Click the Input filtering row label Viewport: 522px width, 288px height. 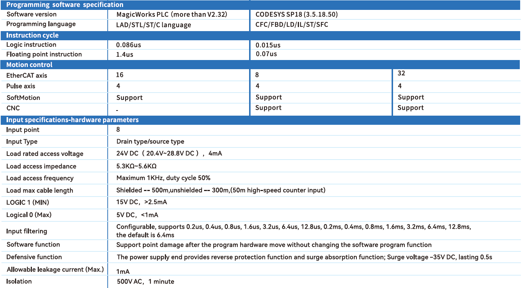27,231
